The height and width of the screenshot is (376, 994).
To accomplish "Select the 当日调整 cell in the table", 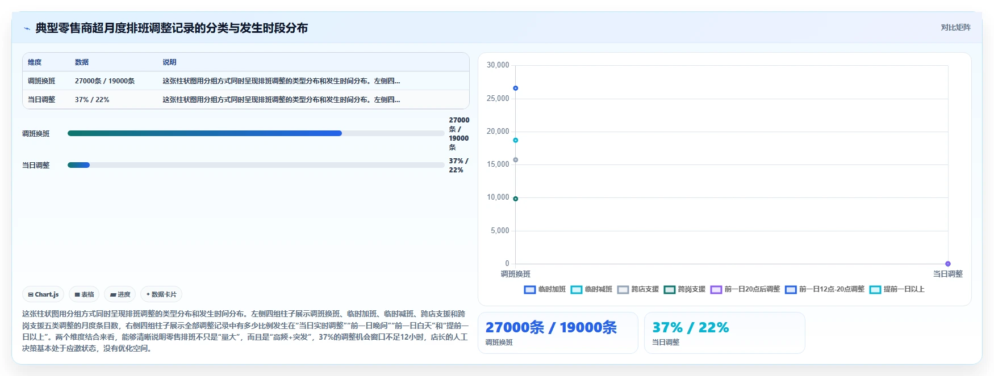I will 41,100.
